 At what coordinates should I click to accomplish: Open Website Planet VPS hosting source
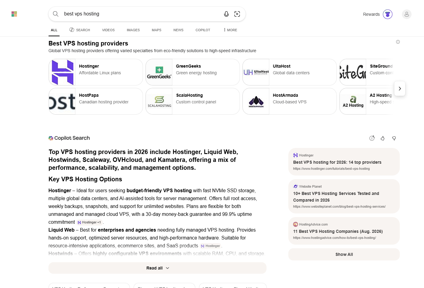point(344,196)
